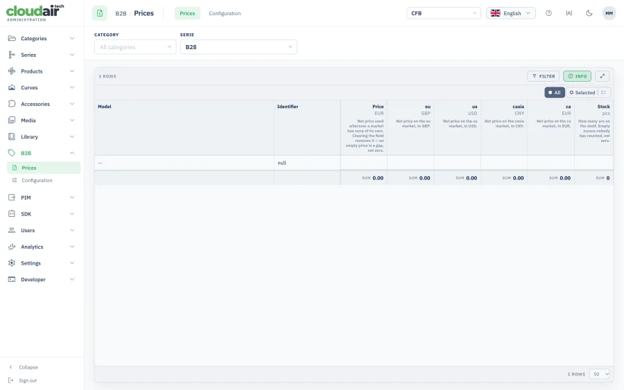Image resolution: width=624 pixels, height=390 pixels.
Task: Click the empty Price EUR cell in null row
Action: click(364, 163)
